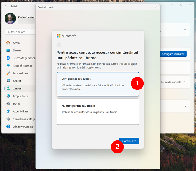196x171 pixels.
Task: Click the Codrut Neagu profile picture
Action: pos(10,18)
